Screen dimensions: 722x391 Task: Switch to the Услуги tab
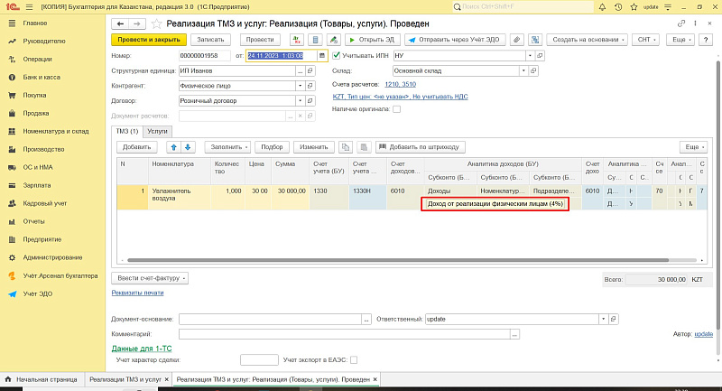(x=157, y=131)
